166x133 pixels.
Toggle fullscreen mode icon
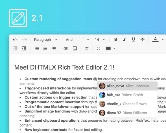click(x=99, y=48)
